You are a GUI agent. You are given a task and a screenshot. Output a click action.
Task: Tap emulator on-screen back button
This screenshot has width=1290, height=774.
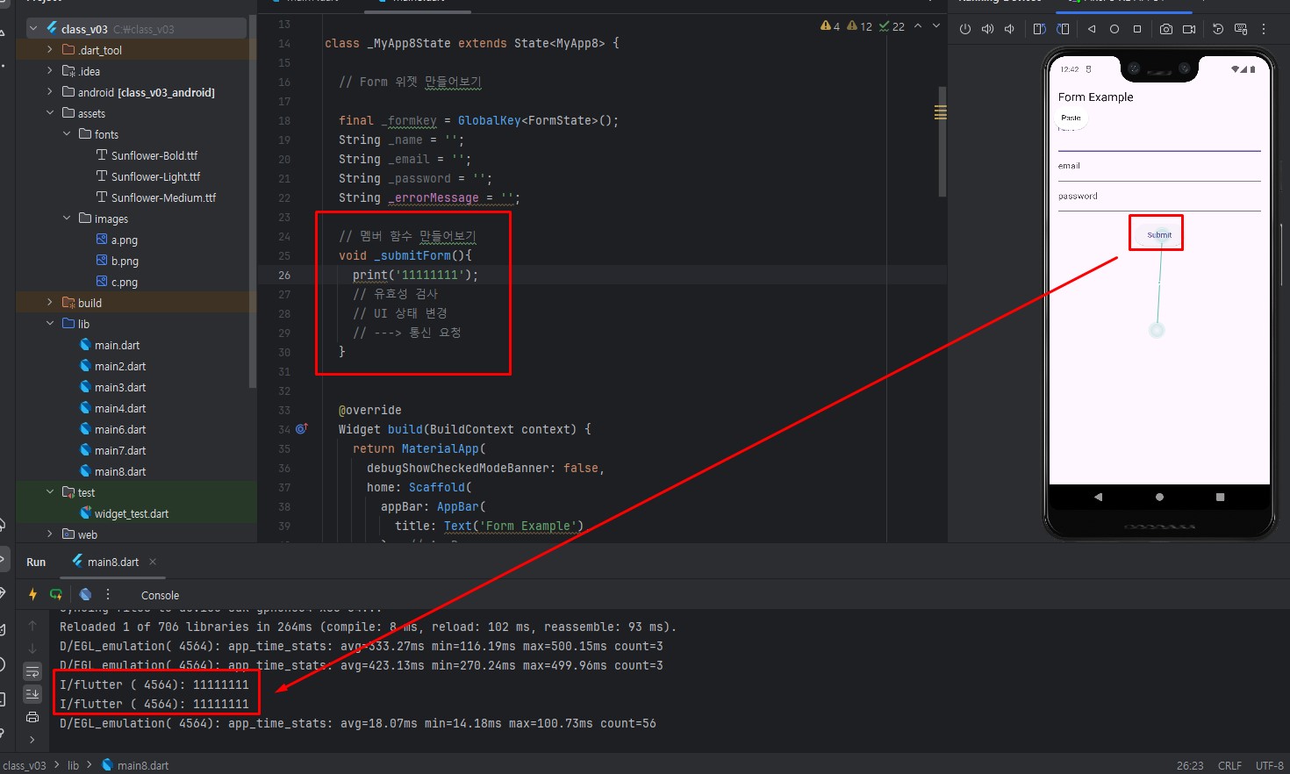click(x=1098, y=497)
